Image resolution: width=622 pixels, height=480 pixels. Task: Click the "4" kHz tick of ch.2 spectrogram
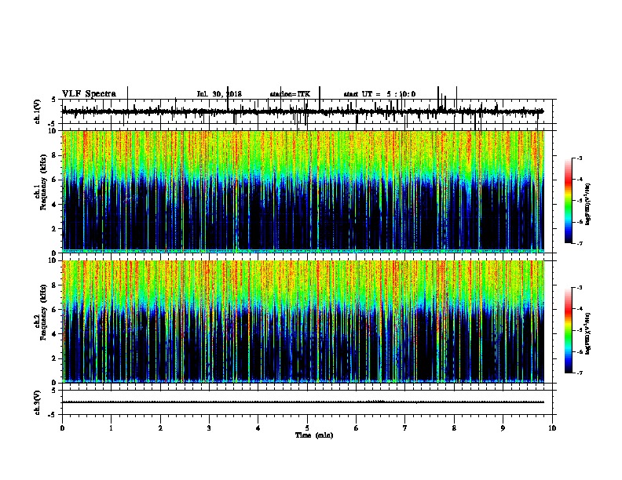point(53,334)
